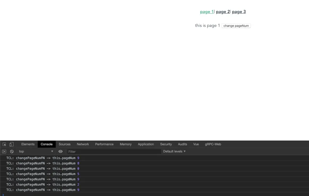The height and width of the screenshot is (196, 309).
Task: Open the gRPC-Web panel
Action: pos(213,144)
